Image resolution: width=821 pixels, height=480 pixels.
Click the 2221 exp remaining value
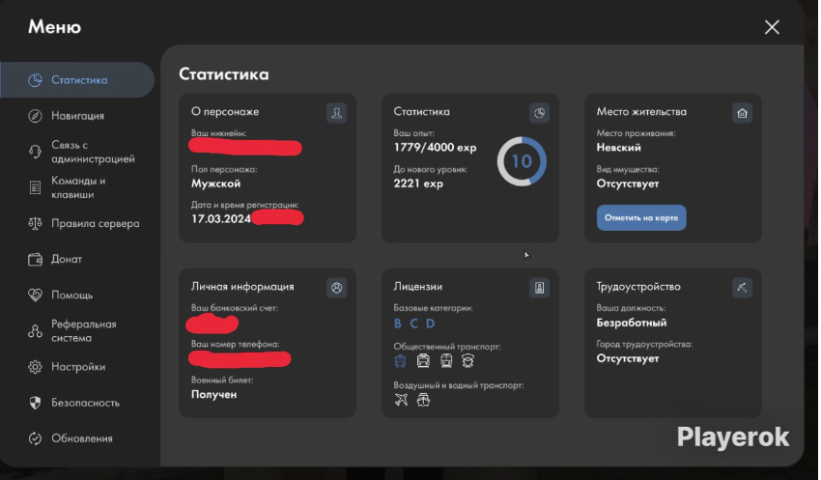418,184
